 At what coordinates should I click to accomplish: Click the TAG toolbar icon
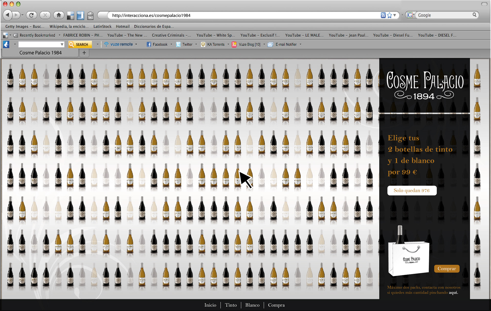pos(90,16)
